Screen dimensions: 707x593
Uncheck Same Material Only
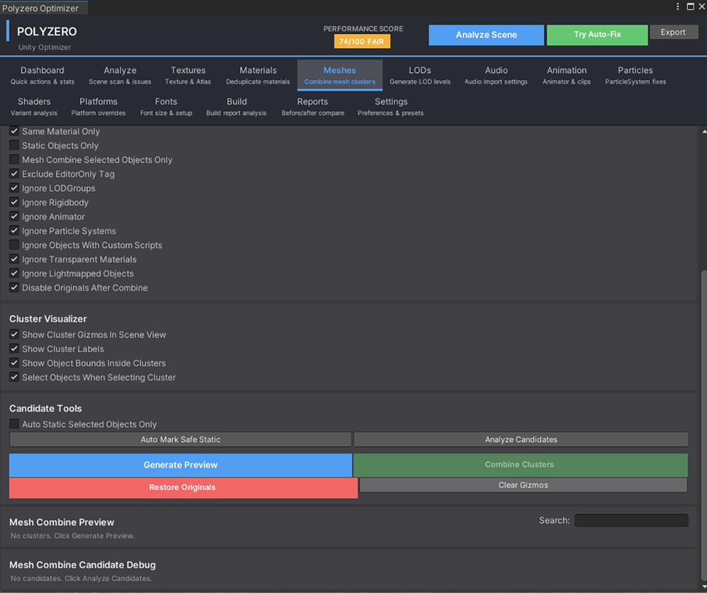(x=14, y=131)
